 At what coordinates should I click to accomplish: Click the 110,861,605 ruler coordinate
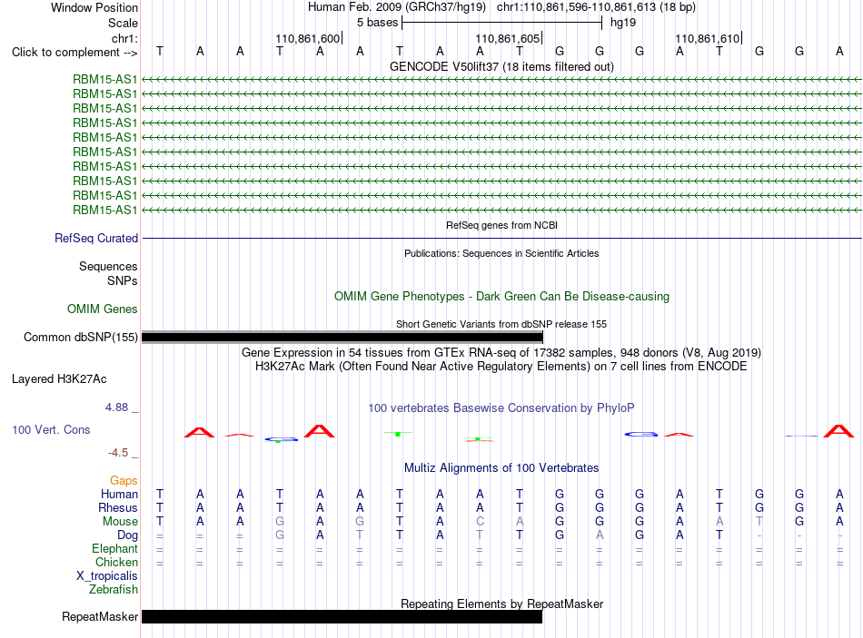coord(508,38)
